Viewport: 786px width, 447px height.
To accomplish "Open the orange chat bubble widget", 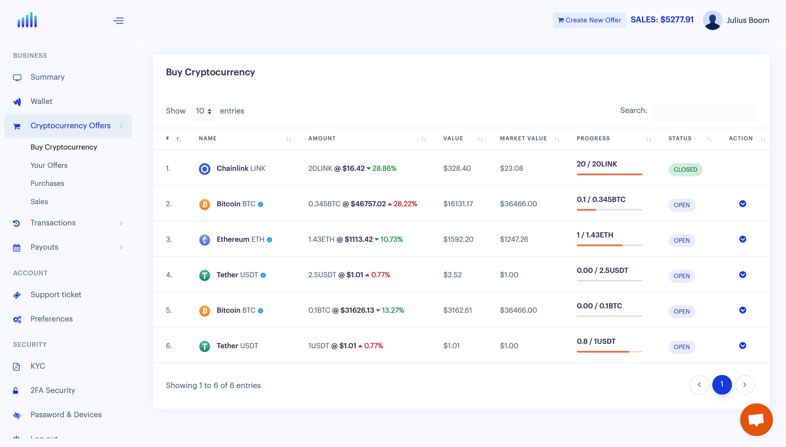I will (756, 419).
